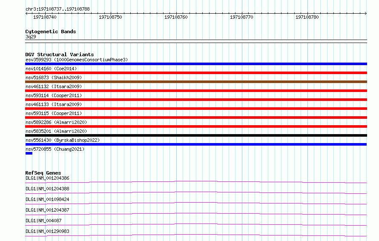Click the short blue bar of nsv5720855
Viewport: 379px width, 241px height.
tap(29, 153)
